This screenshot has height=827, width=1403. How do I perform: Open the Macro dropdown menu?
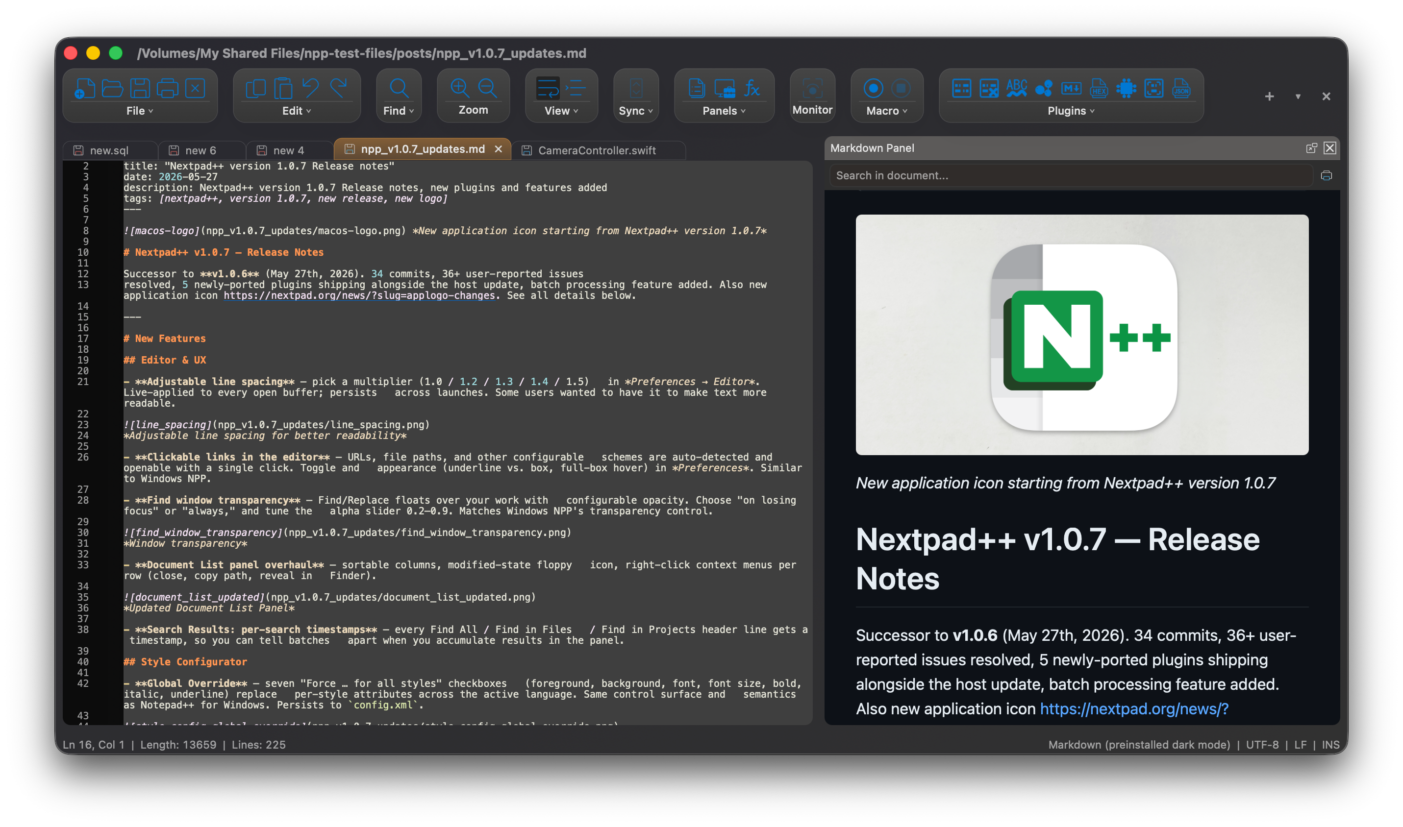[887, 110]
